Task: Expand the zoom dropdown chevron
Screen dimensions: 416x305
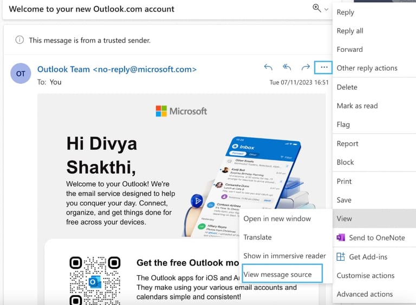Action: (x=326, y=9)
